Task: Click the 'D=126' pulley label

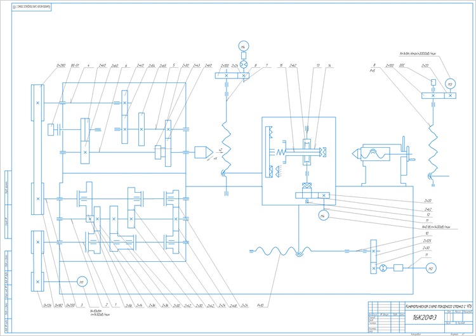Action: pos(48,306)
